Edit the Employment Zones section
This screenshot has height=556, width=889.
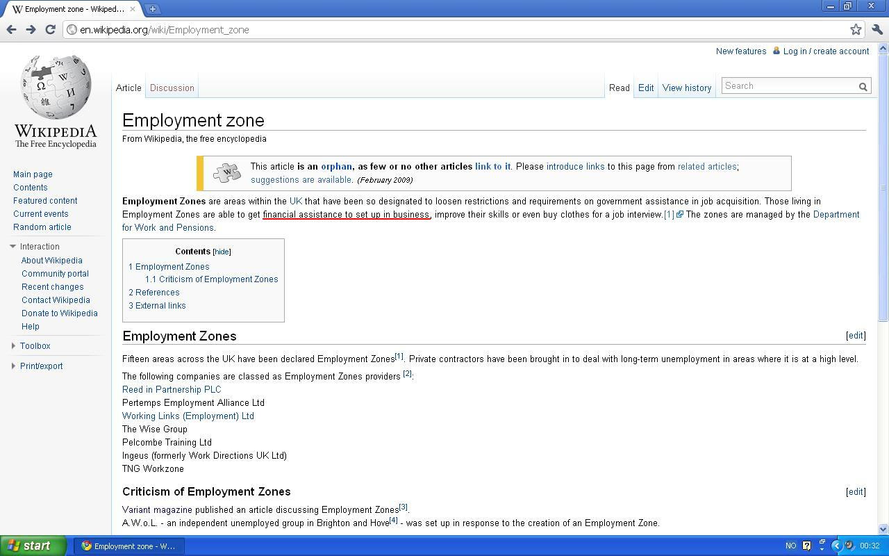click(856, 335)
